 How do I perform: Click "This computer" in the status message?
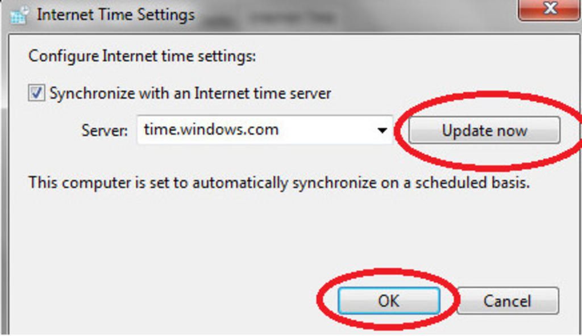(x=73, y=183)
